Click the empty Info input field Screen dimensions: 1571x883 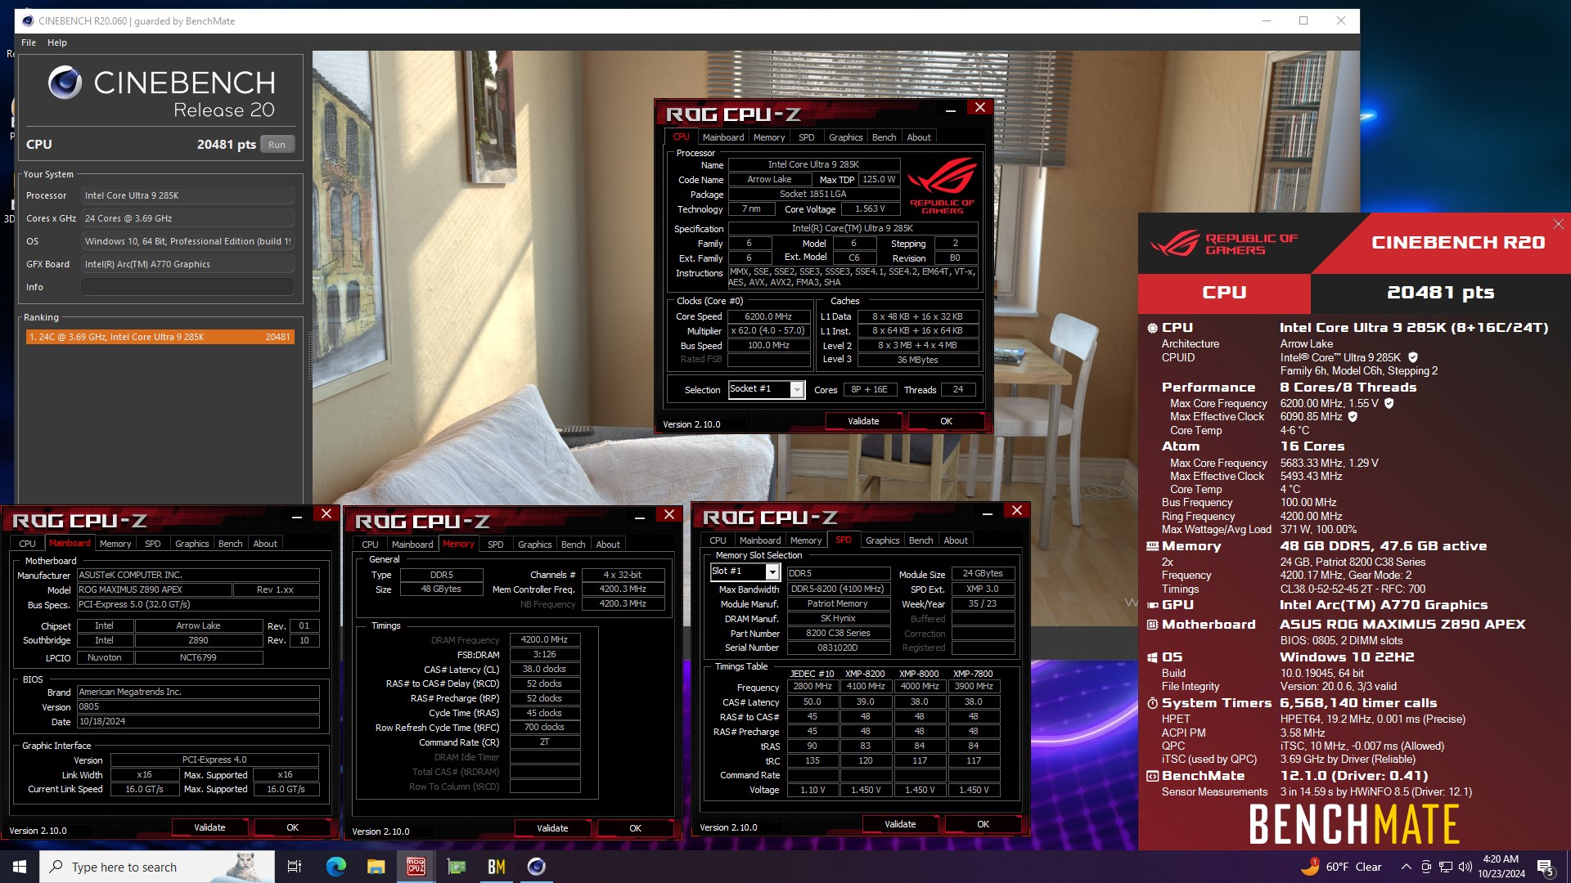click(x=187, y=287)
